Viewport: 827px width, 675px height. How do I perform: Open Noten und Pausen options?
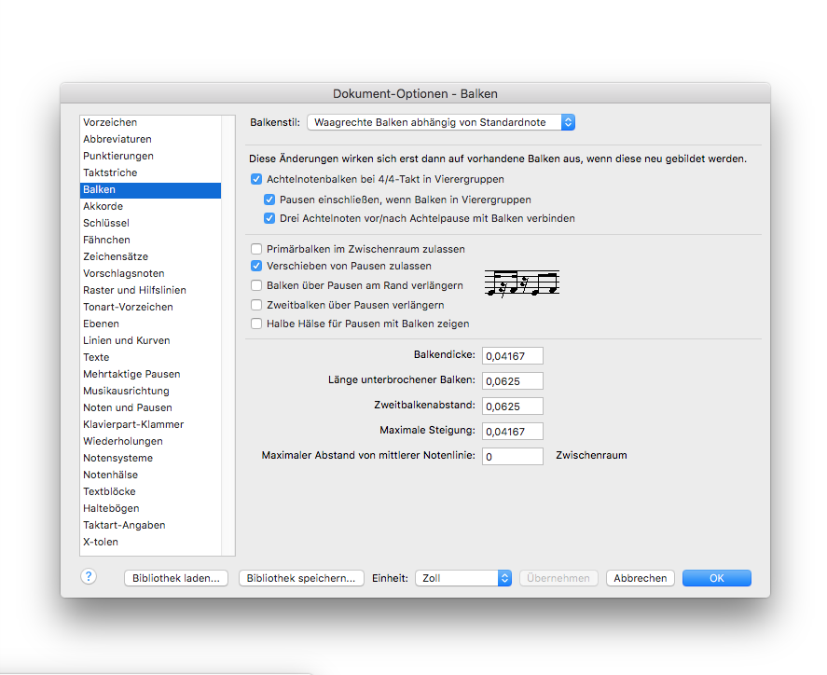pos(150,407)
